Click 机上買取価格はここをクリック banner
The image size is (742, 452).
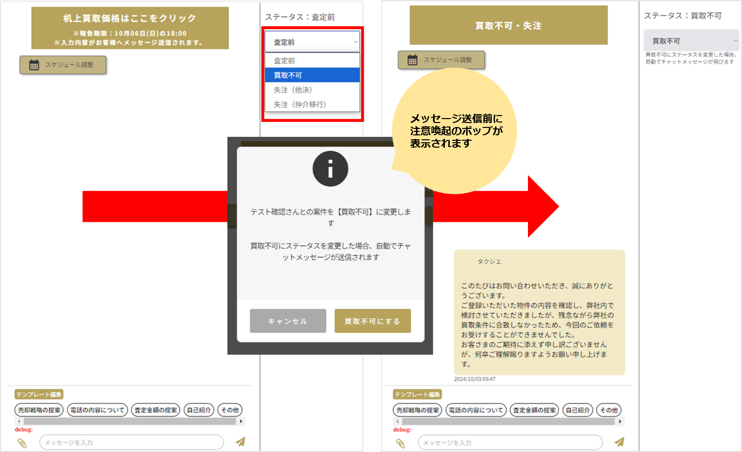[130, 28]
